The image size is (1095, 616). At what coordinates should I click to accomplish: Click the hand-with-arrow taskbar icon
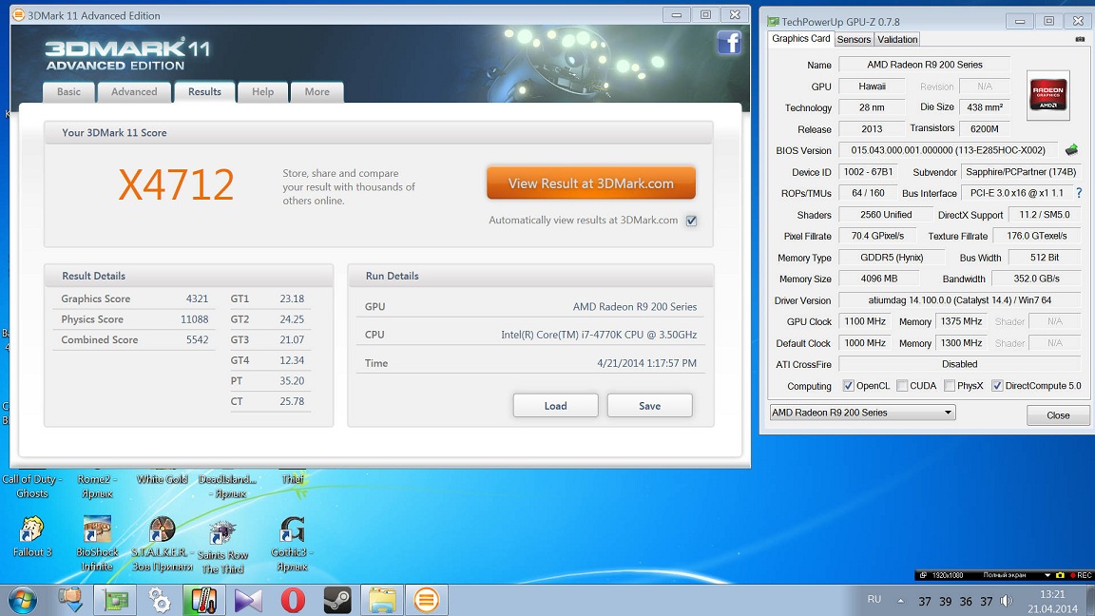pyautogui.click(x=70, y=600)
